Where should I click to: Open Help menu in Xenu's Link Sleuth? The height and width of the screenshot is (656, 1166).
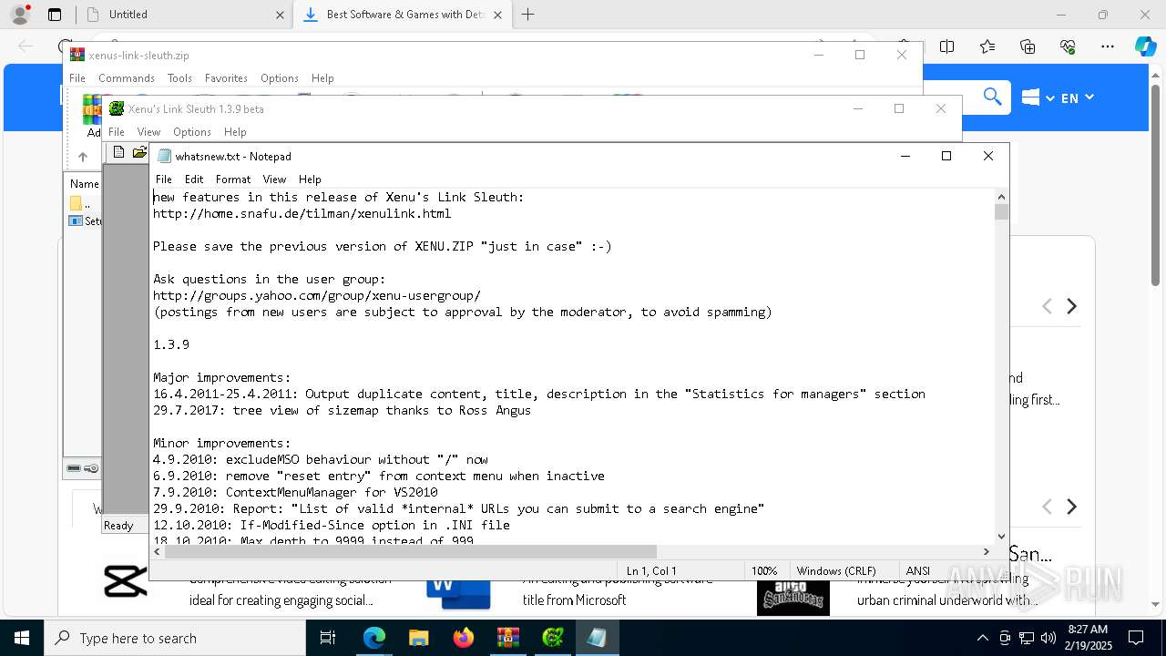click(235, 132)
